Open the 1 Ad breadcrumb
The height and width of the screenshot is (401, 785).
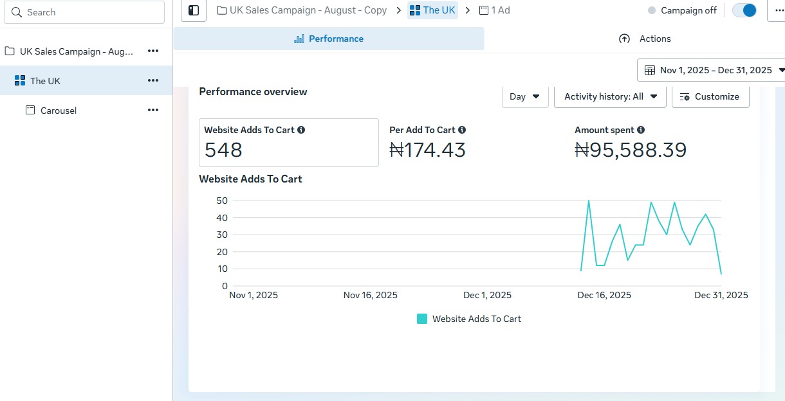[495, 10]
